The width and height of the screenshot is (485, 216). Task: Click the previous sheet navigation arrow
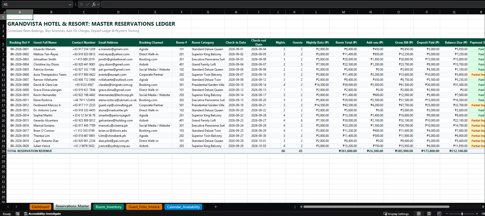click(8, 207)
